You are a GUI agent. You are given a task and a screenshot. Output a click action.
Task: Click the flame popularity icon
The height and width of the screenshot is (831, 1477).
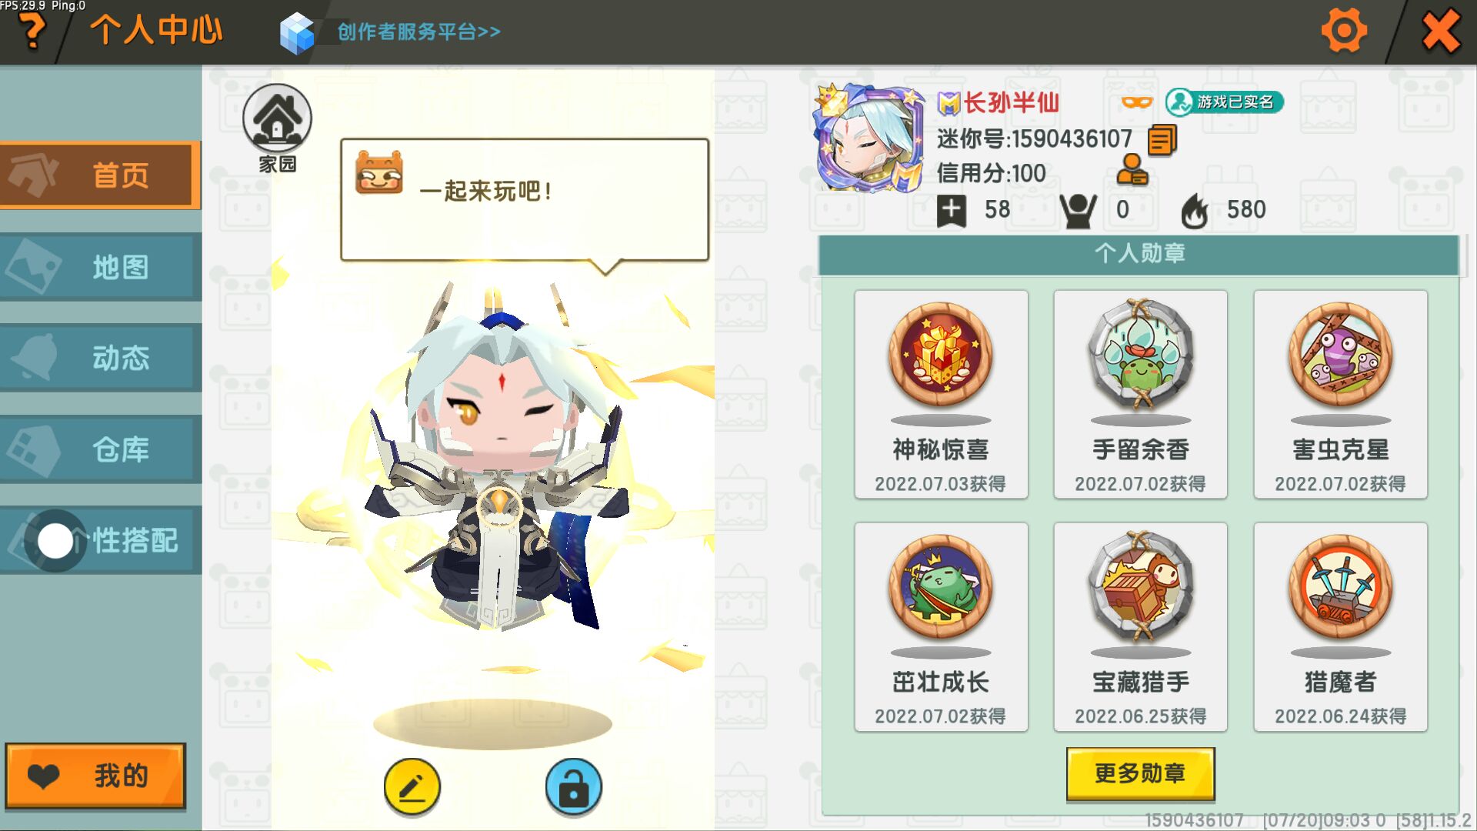click(1195, 210)
